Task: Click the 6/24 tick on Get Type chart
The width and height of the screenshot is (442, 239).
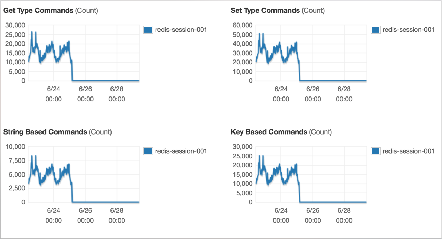Action: (53, 94)
